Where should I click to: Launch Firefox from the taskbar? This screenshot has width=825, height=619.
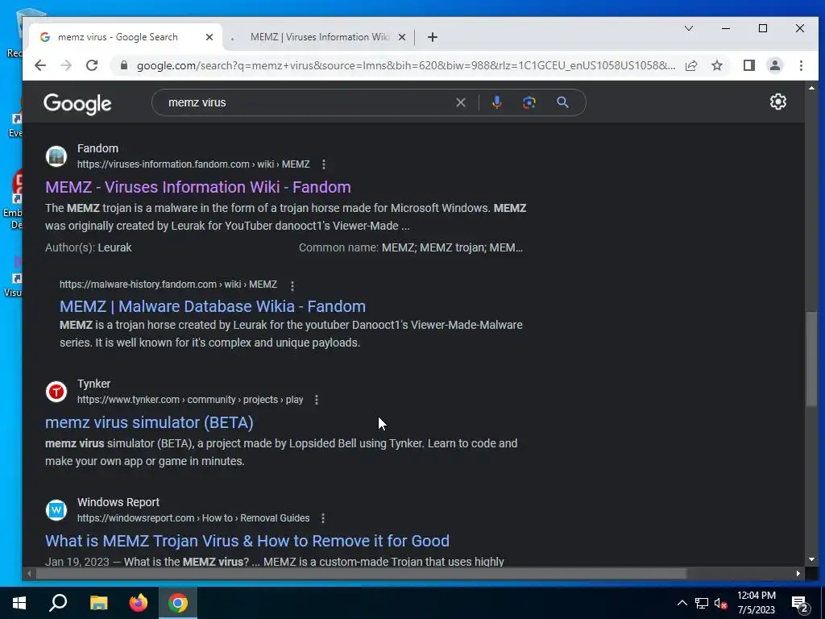[139, 603]
